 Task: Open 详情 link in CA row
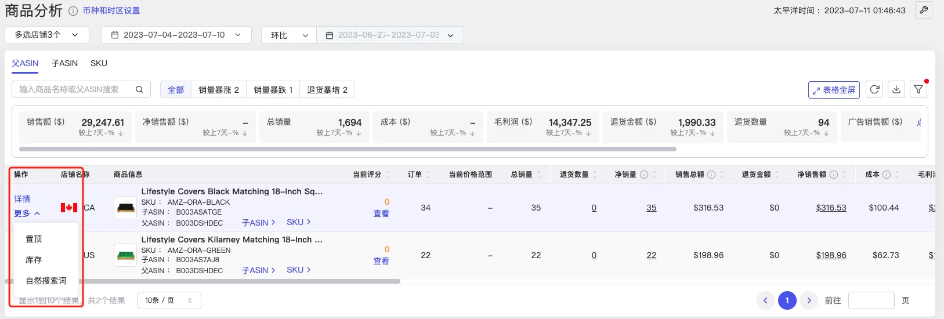click(x=22, y=199)
